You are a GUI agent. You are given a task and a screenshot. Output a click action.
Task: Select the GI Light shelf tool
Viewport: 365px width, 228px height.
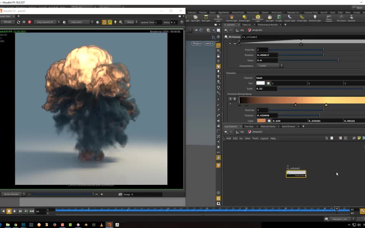point(279,18)
